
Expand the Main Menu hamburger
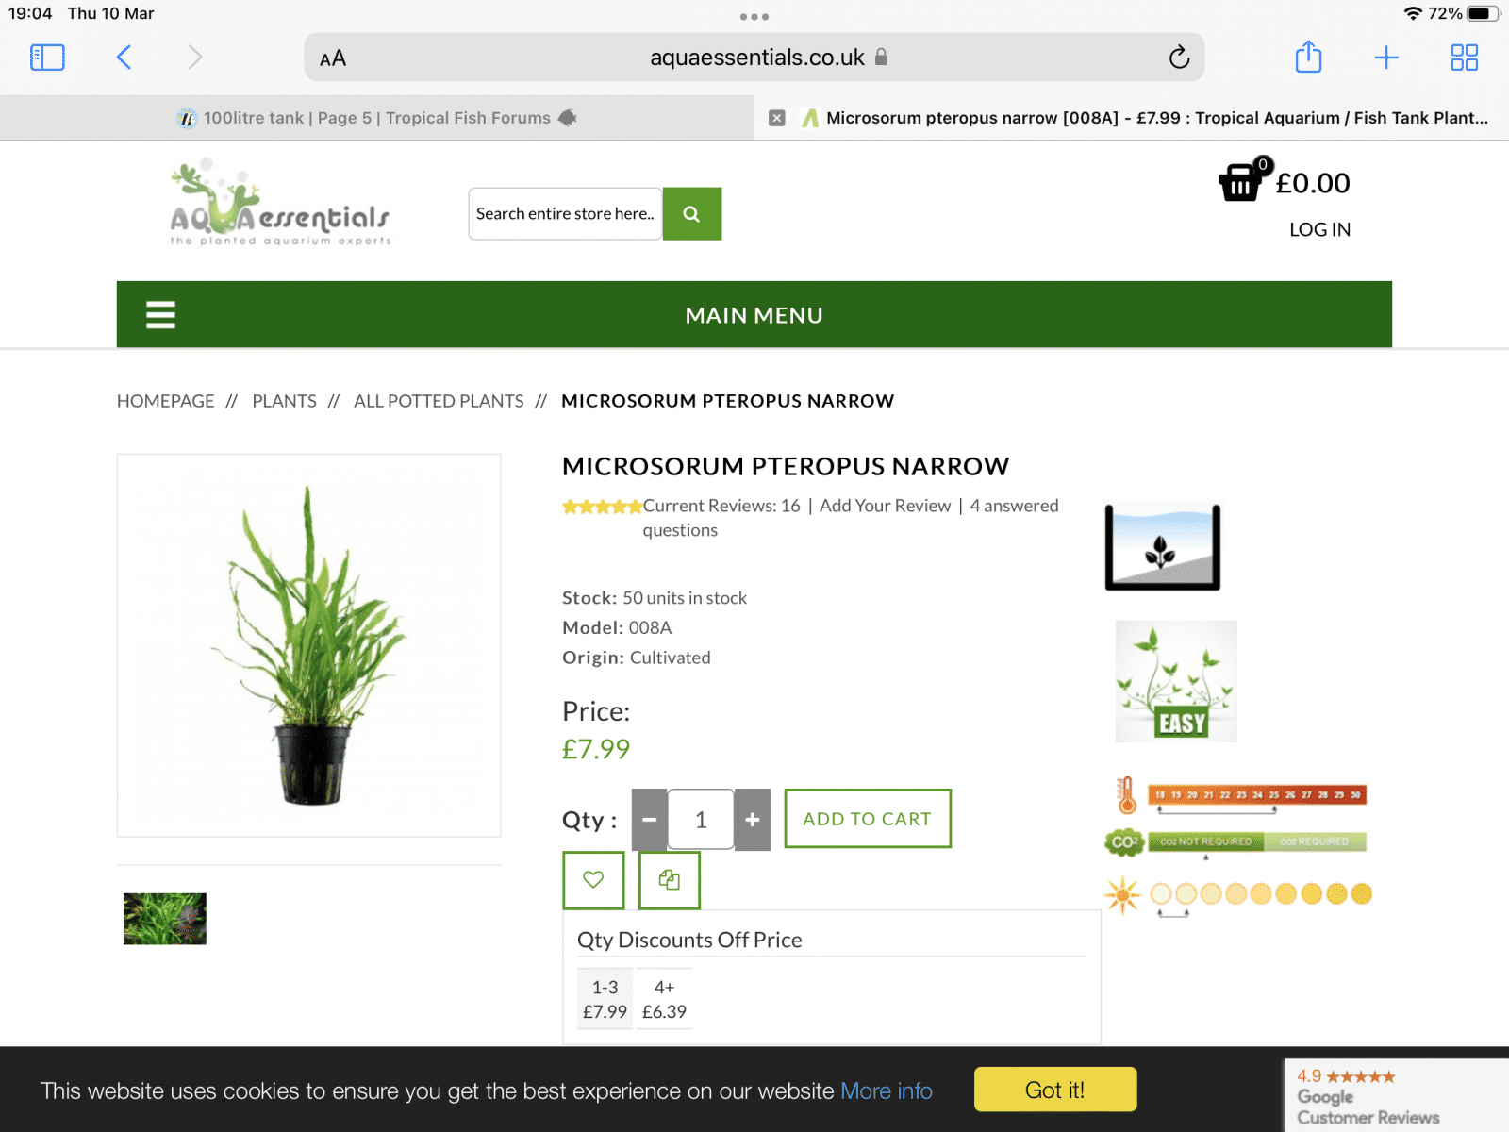pos(160,315)
